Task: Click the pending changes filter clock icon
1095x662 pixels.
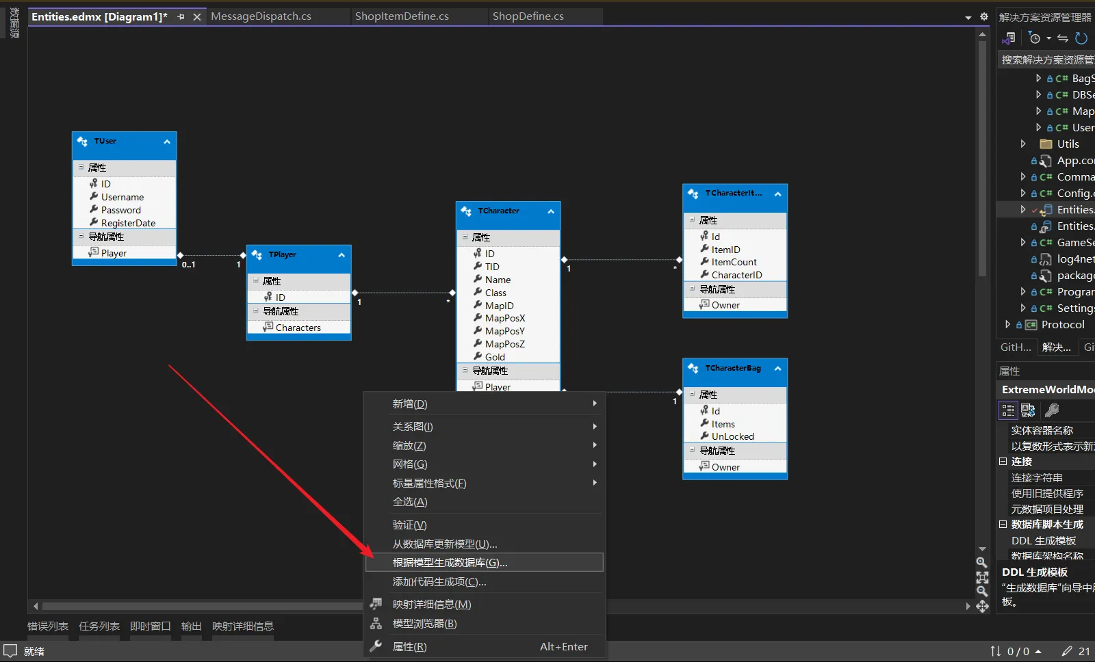Action: click(x=1035, y=38)
